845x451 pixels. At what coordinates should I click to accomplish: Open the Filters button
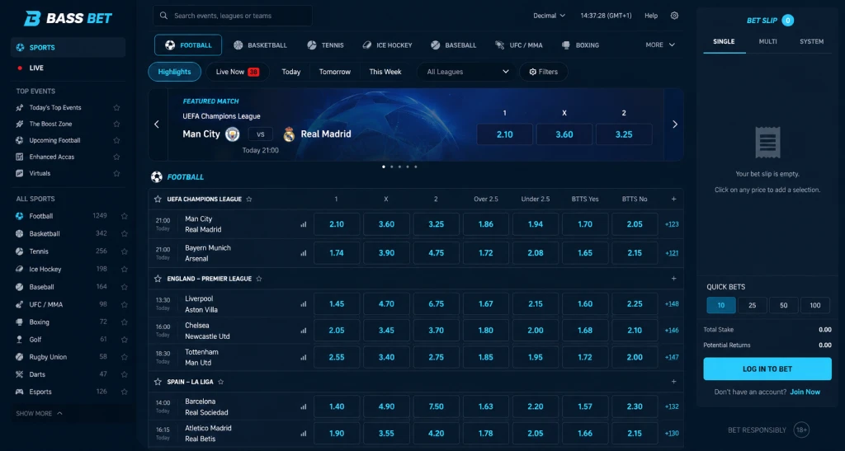point(543,72)
